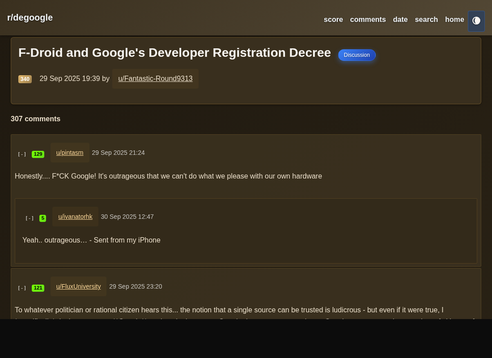
Task: Click the Discussion flair badge
Action: 357,55
